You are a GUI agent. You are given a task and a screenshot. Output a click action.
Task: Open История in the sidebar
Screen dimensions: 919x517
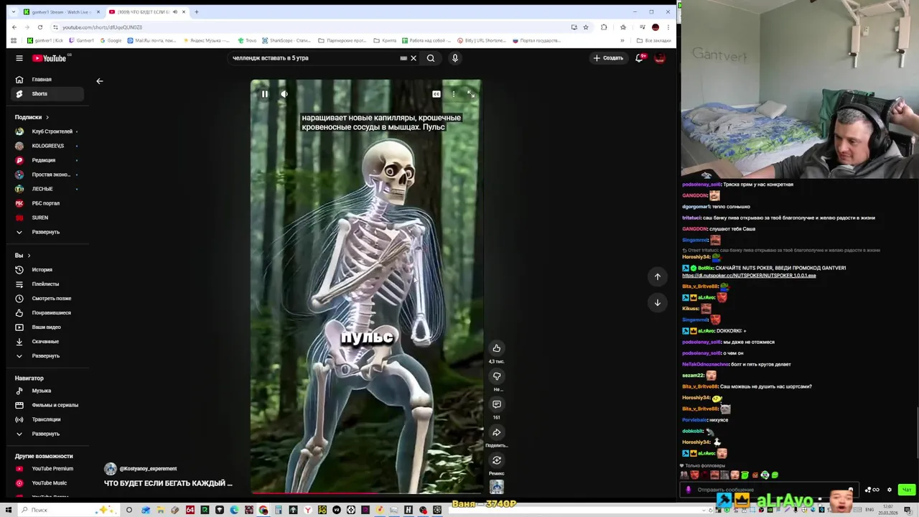(x=47, y=270)
